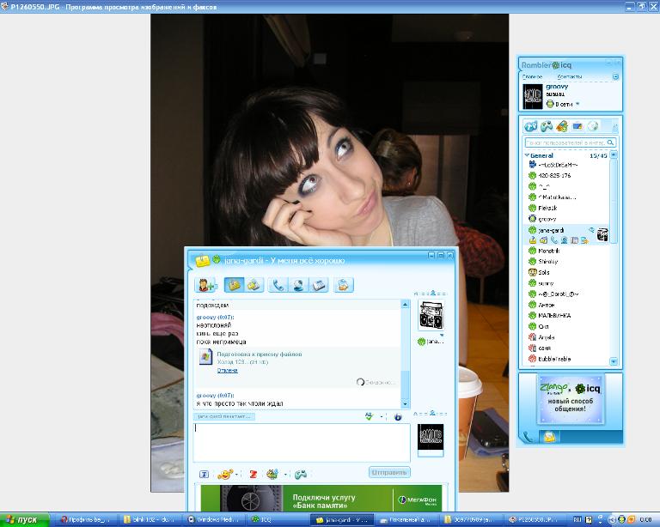
Task: Click the phone icon at contact list bottom
Action: (527, 437)
